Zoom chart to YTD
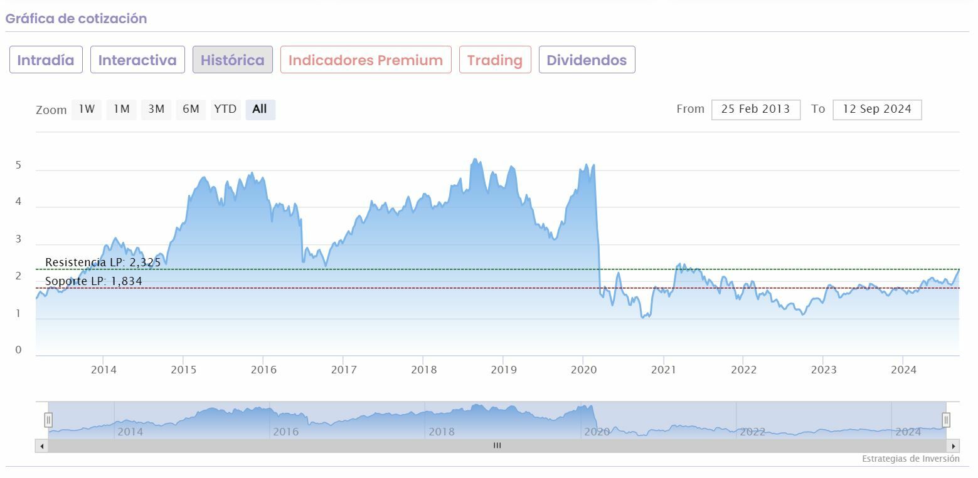The width and height of the screenshot is (978, 478). pyautogui.click(x=225, y=109)
